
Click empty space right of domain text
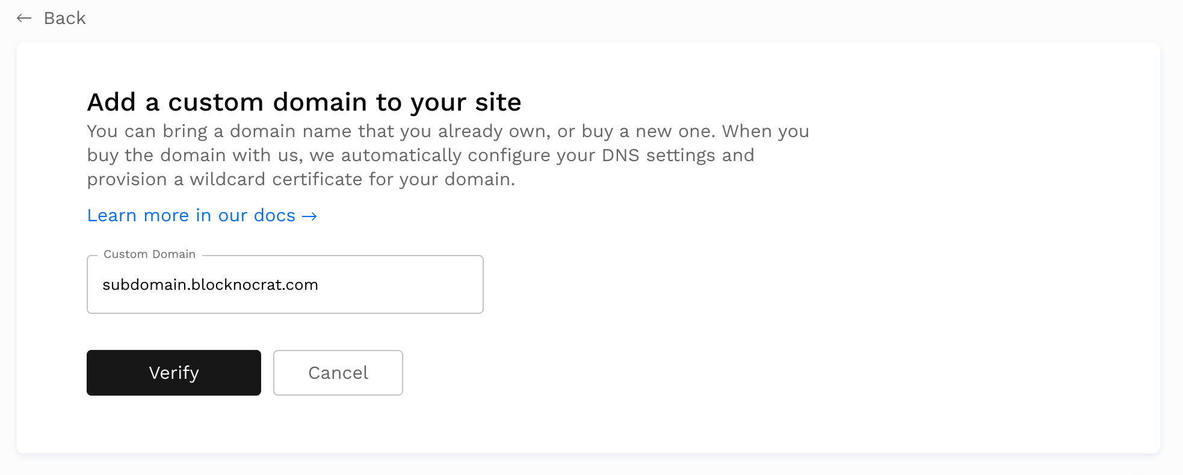[x=409, y=284]
